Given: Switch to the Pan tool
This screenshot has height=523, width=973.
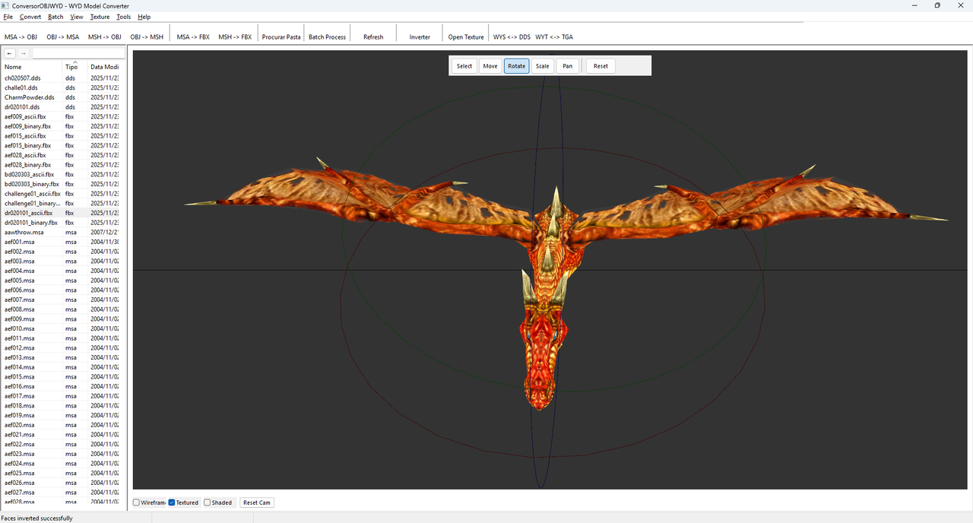Looking at the screenshot, I should [568, 66].
